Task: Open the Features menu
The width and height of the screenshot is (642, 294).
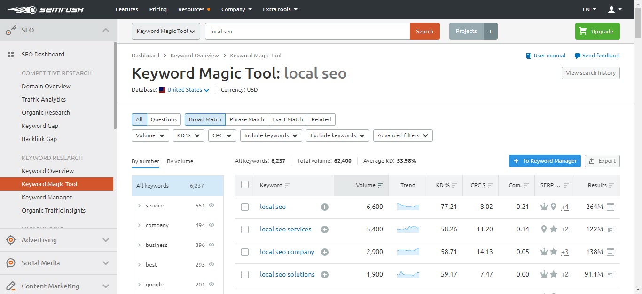Action: pyautogui.click(x=127, y=9)
